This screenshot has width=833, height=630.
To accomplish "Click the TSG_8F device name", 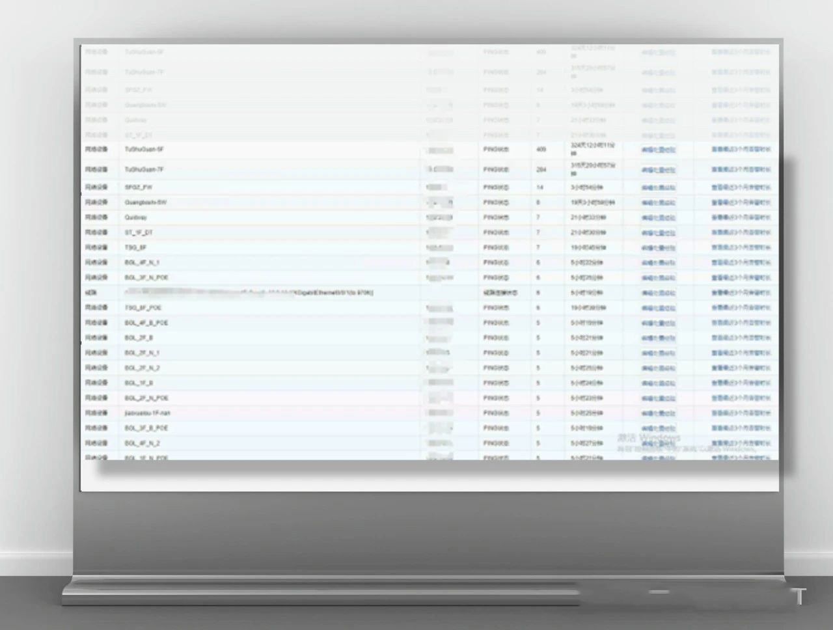I will pyautogui.click(x=135, y=247).
